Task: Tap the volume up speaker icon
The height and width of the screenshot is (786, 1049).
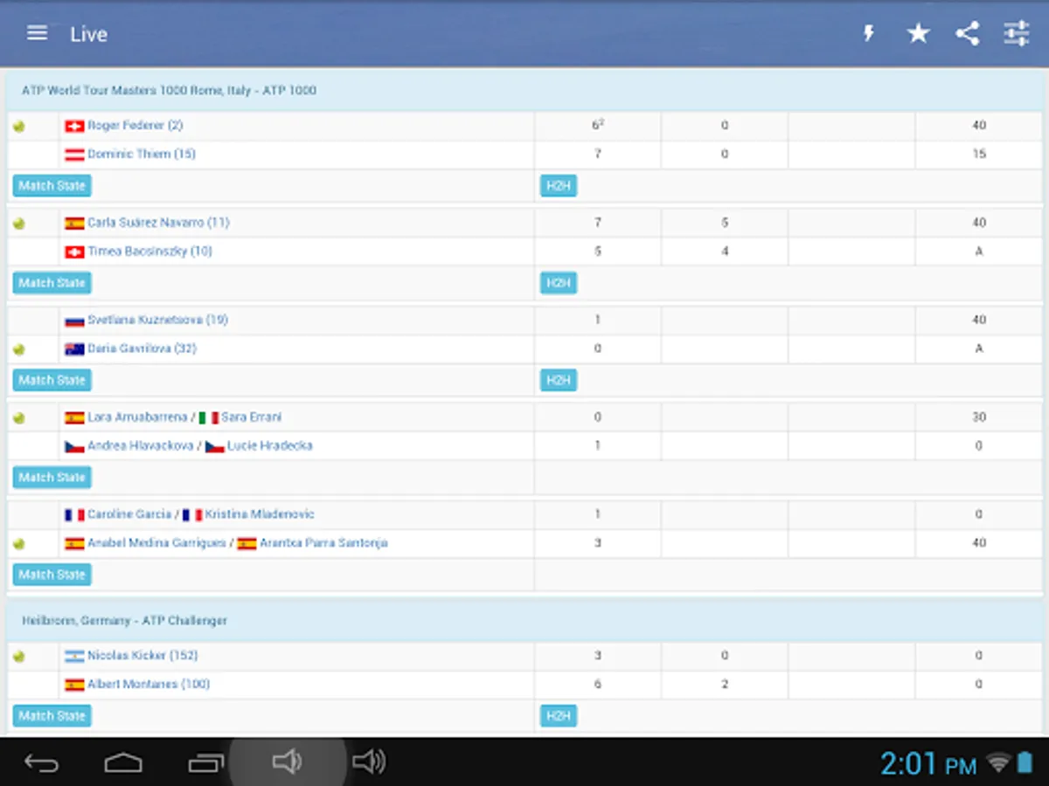Action: [369, 762]
